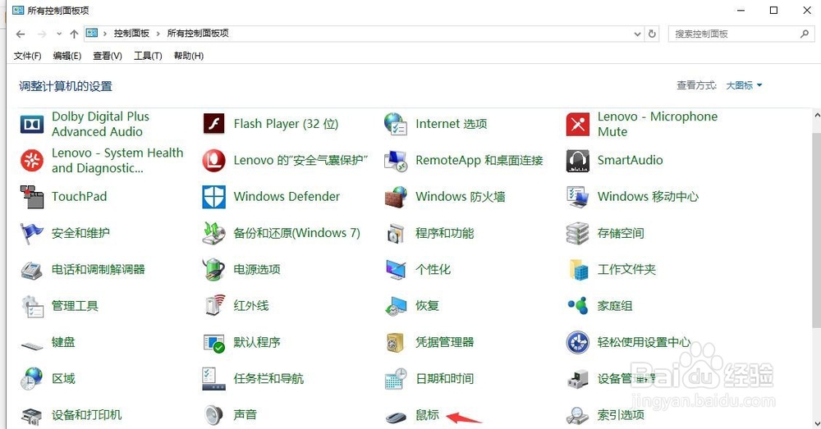Image resolution: width=821 pixels, height=429 pixels.
Task: Open the 鼠标 mouse icon
Action: (x=396, y=417)
